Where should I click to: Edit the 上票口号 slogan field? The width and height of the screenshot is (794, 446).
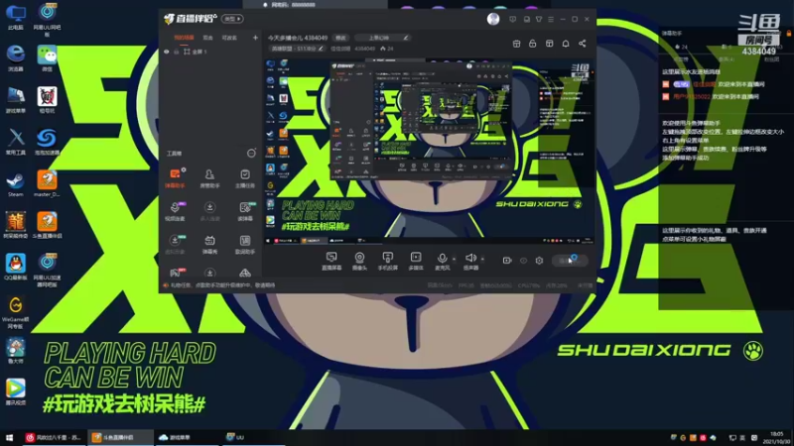click(382, 38)
